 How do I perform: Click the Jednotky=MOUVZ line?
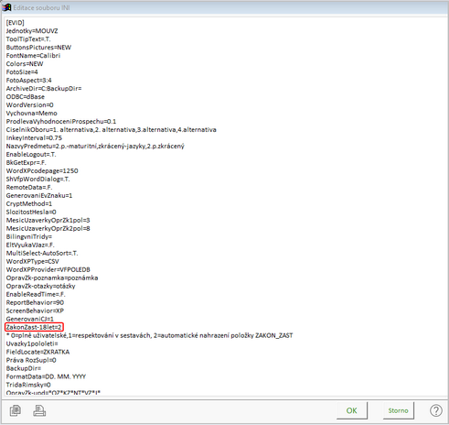tap(32, 31)
